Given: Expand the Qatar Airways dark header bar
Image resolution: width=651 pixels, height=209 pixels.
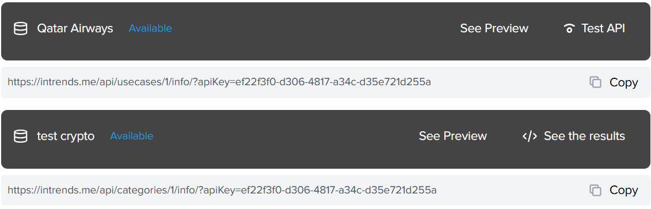Looking at the screenshot, I should (x=326, y=31).
